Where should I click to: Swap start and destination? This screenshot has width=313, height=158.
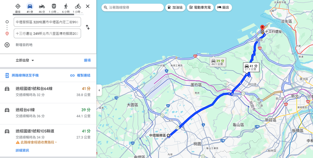[x=87, y=27]
